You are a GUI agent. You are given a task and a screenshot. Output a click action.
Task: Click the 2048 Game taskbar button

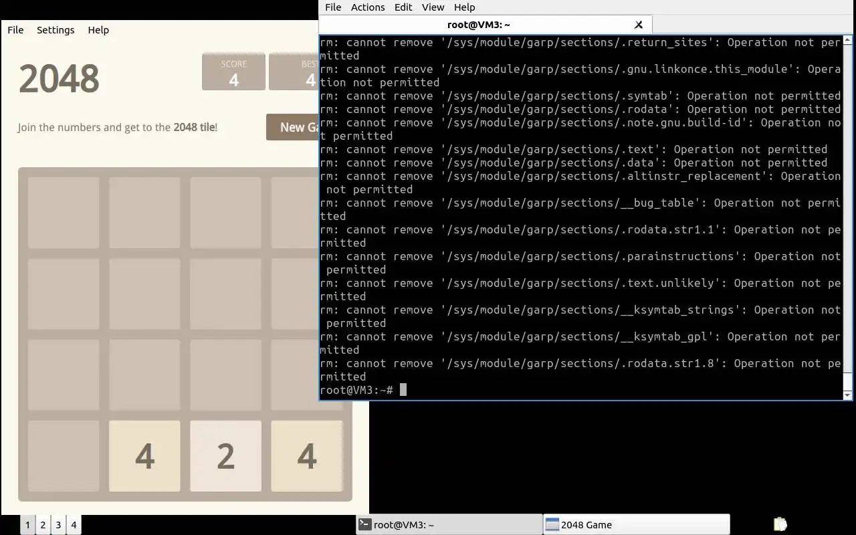(636, 525)
